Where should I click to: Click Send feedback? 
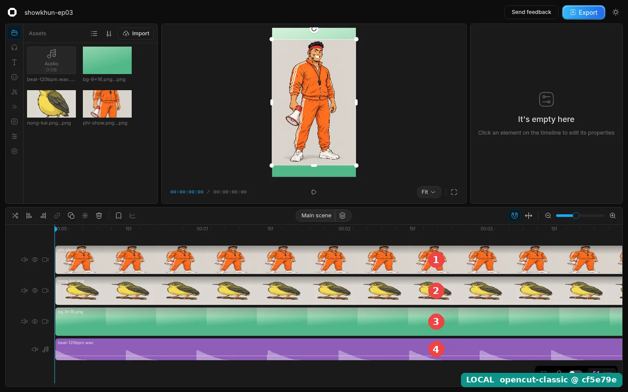(531, 12)
